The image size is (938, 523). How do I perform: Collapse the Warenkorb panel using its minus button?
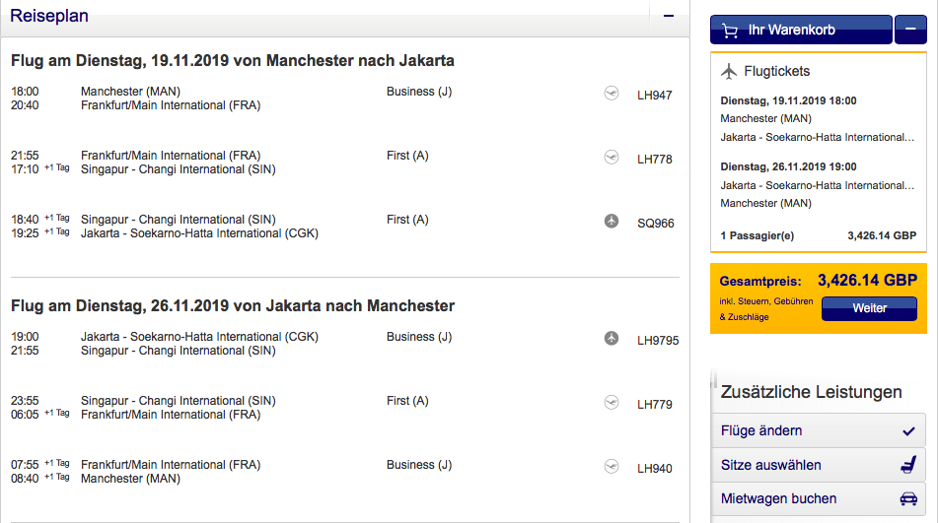click(x=909, y=31)
